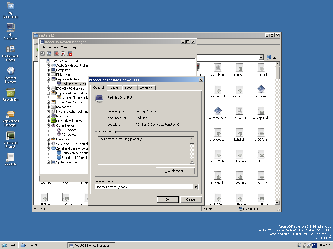Click Cancel in the Properties dialog
333x249 pixels.
(191, 199)
